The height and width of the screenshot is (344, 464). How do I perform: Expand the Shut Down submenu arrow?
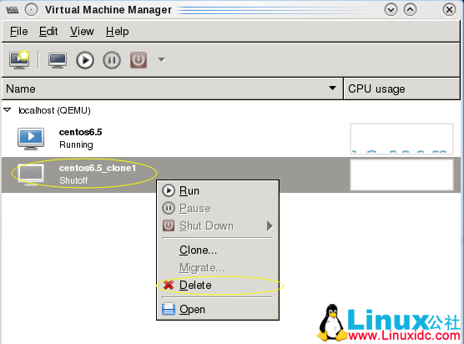click(x=270, y=226)
